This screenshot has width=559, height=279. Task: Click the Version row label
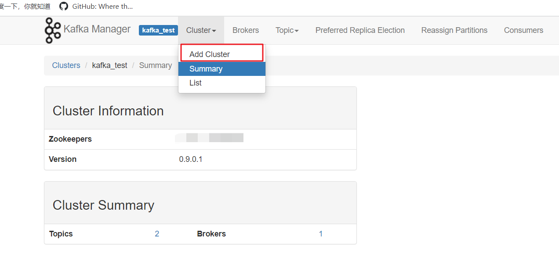(x=62, y=159)
